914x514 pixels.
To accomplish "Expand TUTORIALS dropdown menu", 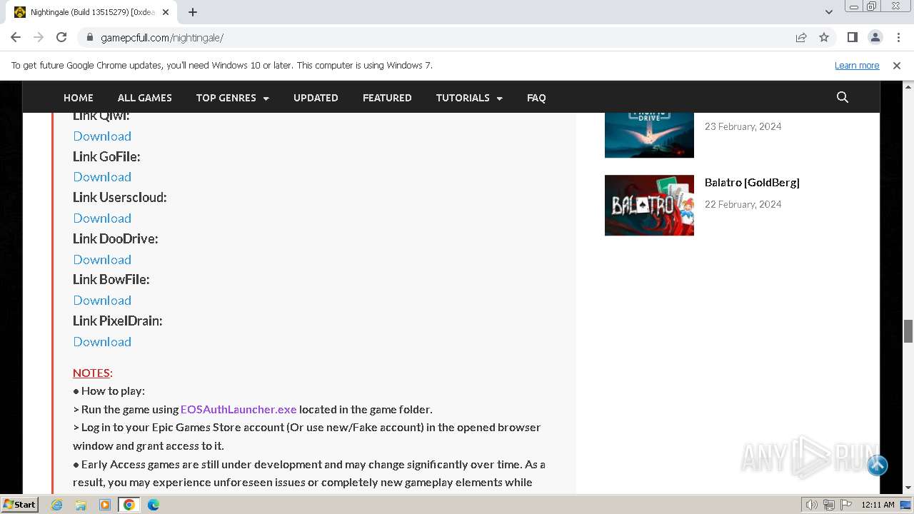I will coord(469,98).
